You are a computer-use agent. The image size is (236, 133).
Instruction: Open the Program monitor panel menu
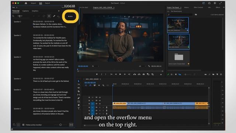tap(114, 7)
